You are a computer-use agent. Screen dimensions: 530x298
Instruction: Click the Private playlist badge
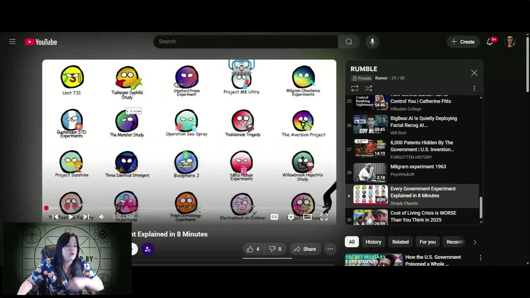point(361,78)
